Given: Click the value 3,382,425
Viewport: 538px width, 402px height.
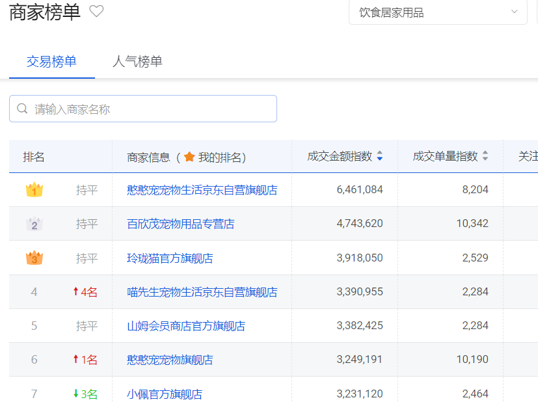Looking at the screenshot, I should (360, 325).
